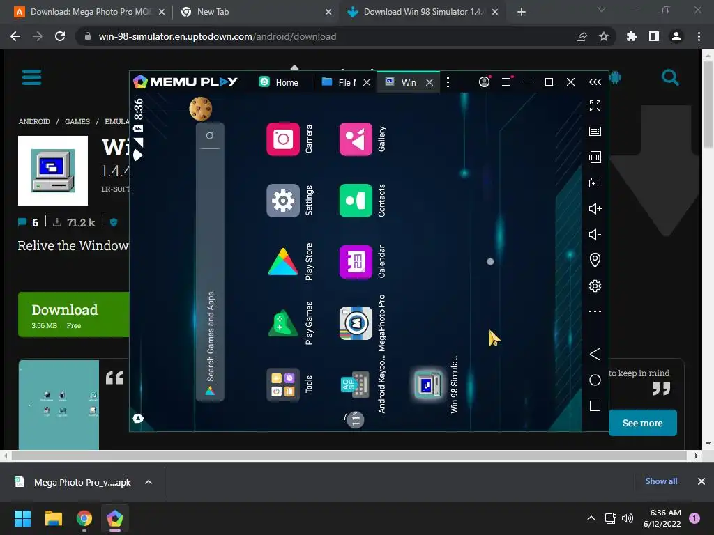Open MEmu settings gear in sidebar
The image size is (714, 535).
(x=595, y=286)
